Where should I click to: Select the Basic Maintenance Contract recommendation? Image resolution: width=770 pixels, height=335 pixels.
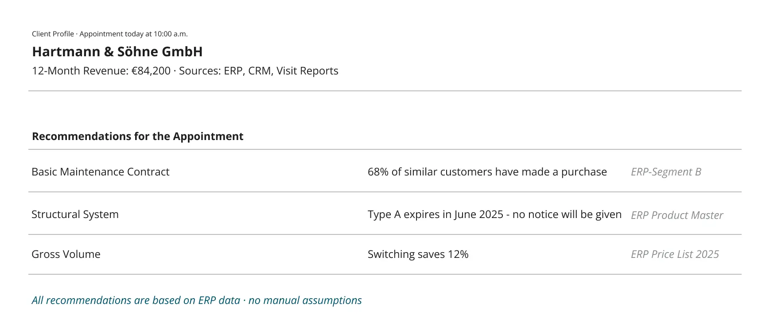click(x=385, y=171)
